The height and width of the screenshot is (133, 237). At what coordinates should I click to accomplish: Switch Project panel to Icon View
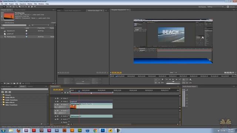pyautogui.click(x=5, y=83)
